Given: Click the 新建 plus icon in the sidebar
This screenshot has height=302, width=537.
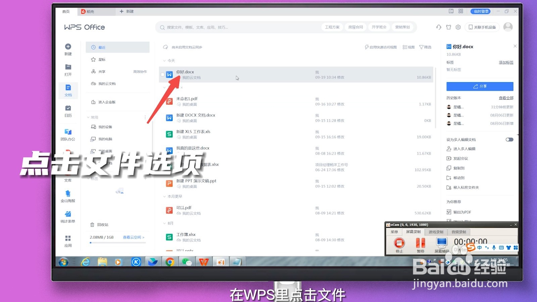Looking at the screenshot, I should (x=68, y=47).
